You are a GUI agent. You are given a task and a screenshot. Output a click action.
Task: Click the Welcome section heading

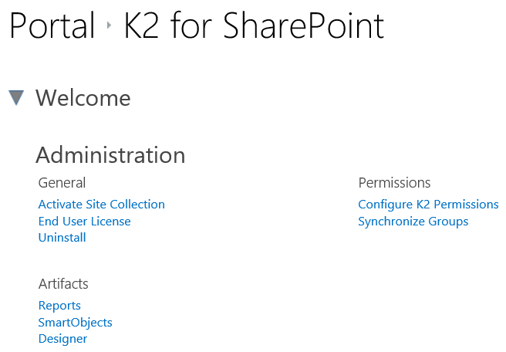coord(83,98)
